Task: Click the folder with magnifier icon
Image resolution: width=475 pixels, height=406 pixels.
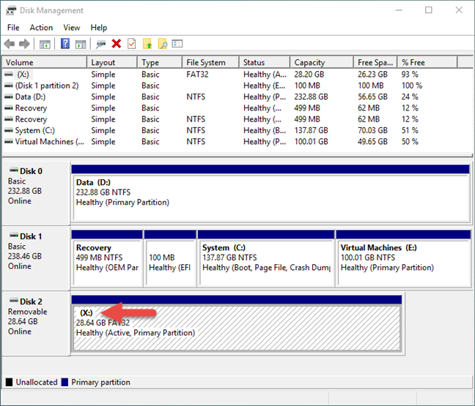Action: point(163,44)
